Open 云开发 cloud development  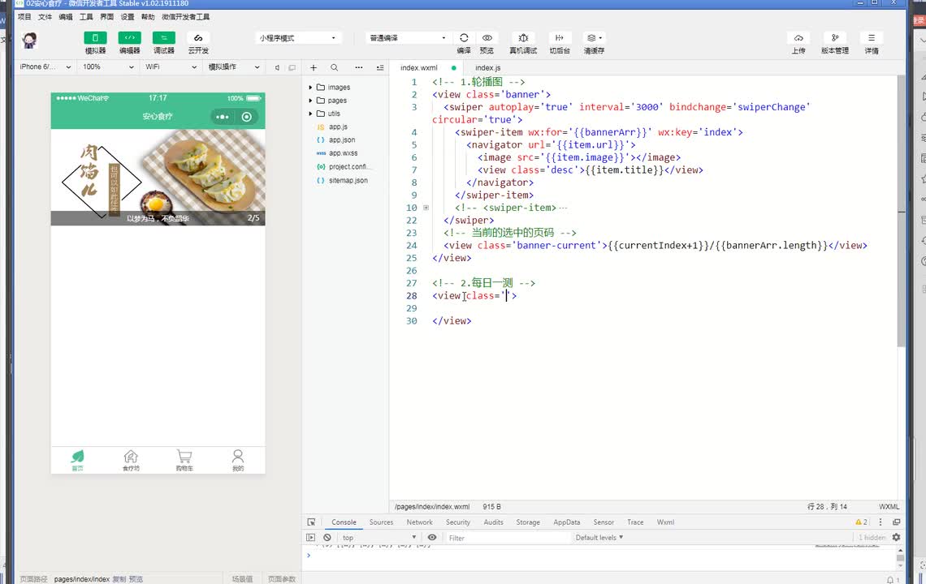click(198, 38)
